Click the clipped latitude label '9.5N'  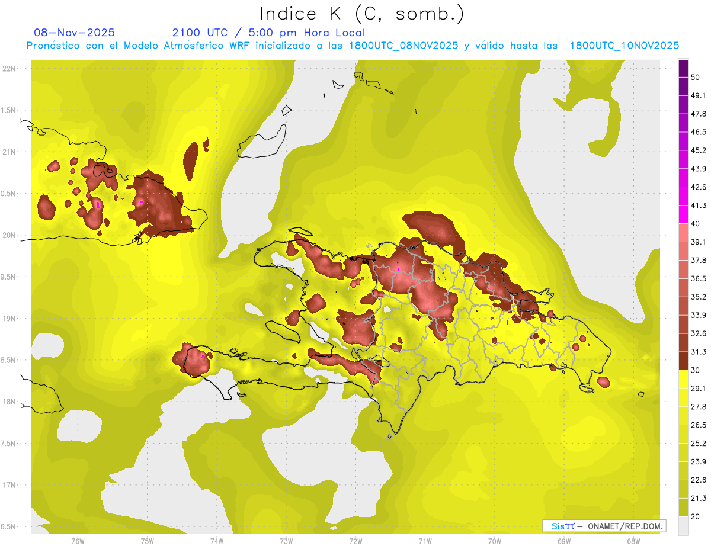click(x=8, y=277)
